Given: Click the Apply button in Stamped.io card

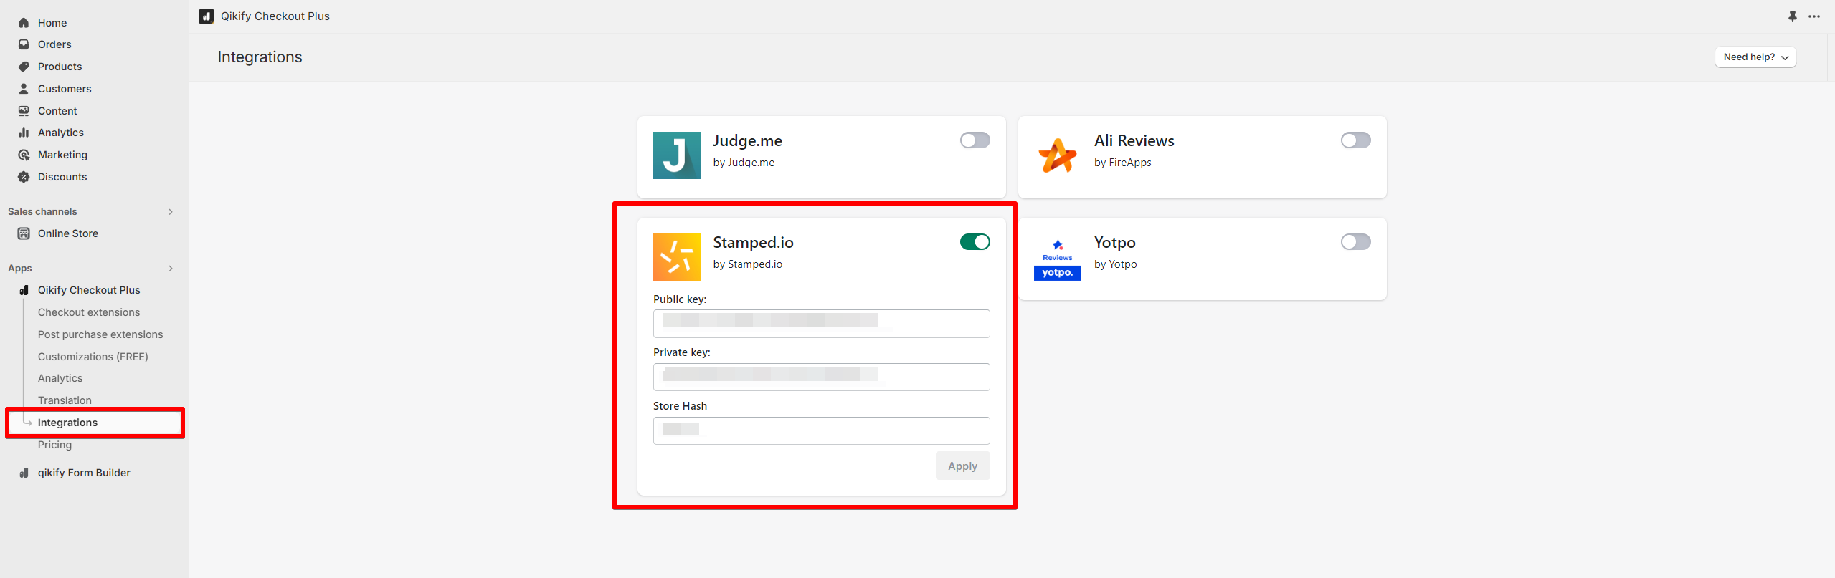Looking at the screenshot, I should [x=962, y=466].
